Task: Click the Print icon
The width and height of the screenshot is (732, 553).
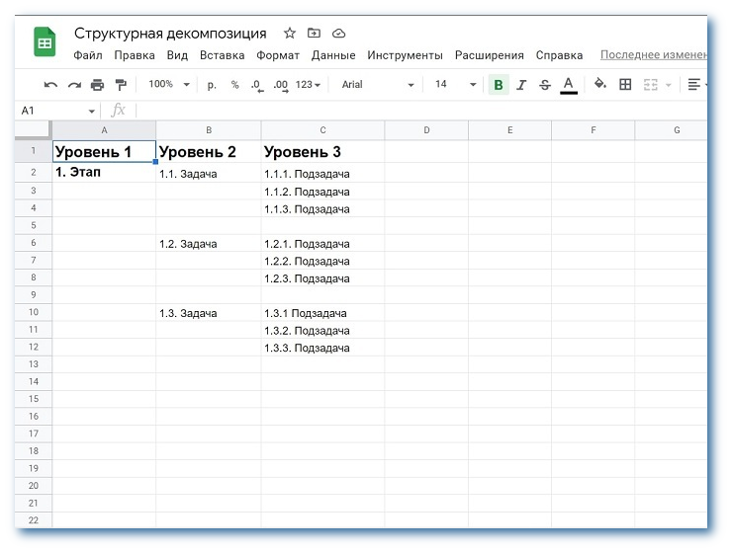Action: click(x=97, y=85)
